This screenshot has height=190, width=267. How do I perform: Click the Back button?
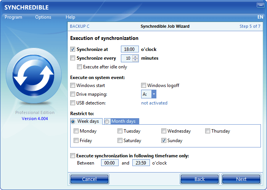(199, 179)
